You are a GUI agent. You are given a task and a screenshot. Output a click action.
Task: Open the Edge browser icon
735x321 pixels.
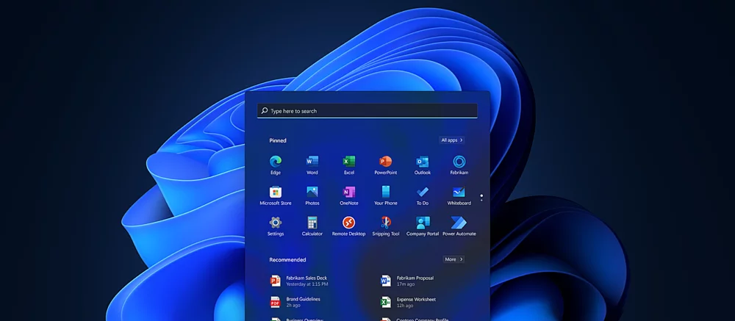click(276, 162)
